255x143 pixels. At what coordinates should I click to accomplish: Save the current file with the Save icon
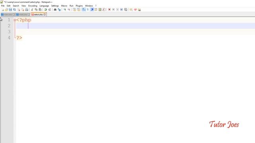(10, 10)
